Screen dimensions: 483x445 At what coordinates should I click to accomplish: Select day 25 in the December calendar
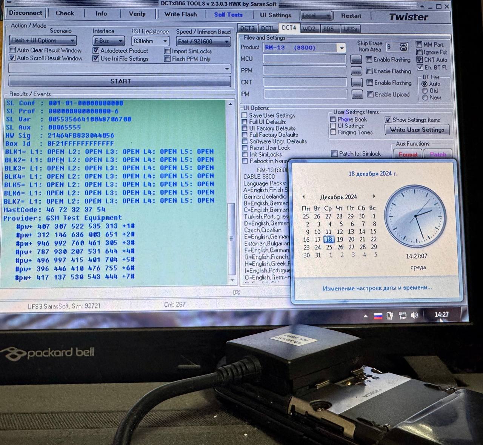329,247
